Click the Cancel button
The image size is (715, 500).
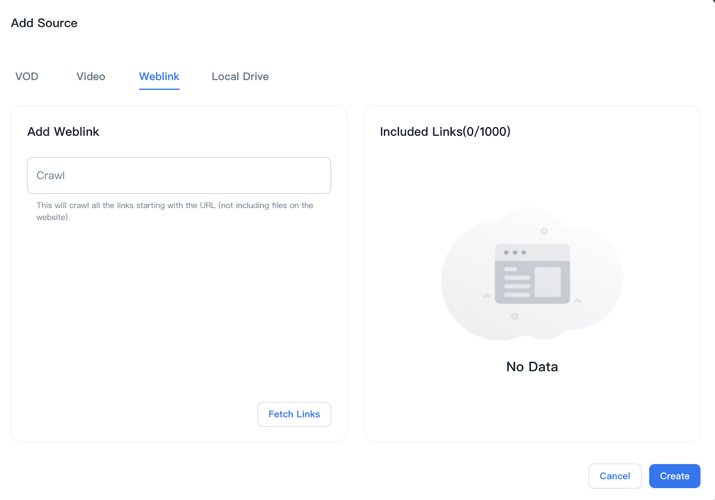(x=615, y=476)
